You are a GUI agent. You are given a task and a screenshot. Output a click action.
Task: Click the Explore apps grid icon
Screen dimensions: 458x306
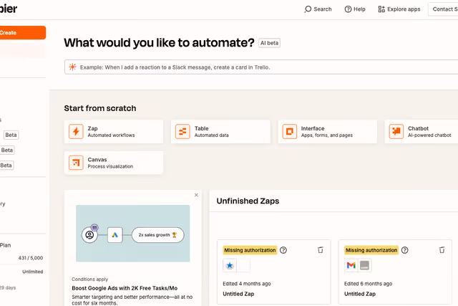[x=381, y=9]
